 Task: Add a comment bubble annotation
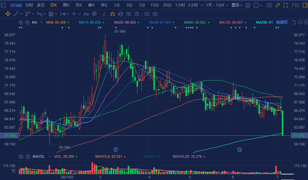(x=94, y=14)
